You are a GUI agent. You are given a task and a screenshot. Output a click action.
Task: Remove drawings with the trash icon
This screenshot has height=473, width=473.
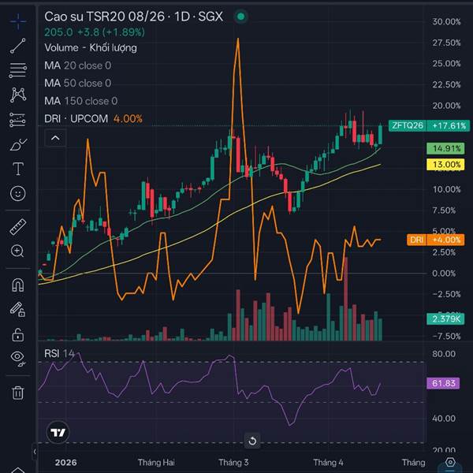18,393
